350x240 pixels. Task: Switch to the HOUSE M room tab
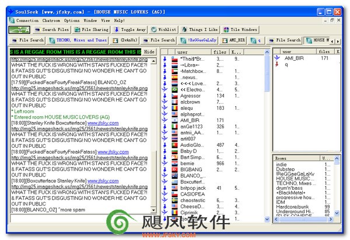317,40
